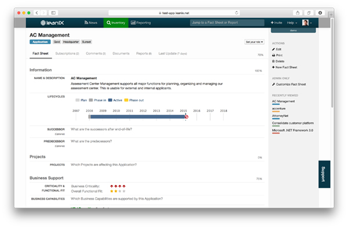Click the leanIX logo

tap(52, 23)
